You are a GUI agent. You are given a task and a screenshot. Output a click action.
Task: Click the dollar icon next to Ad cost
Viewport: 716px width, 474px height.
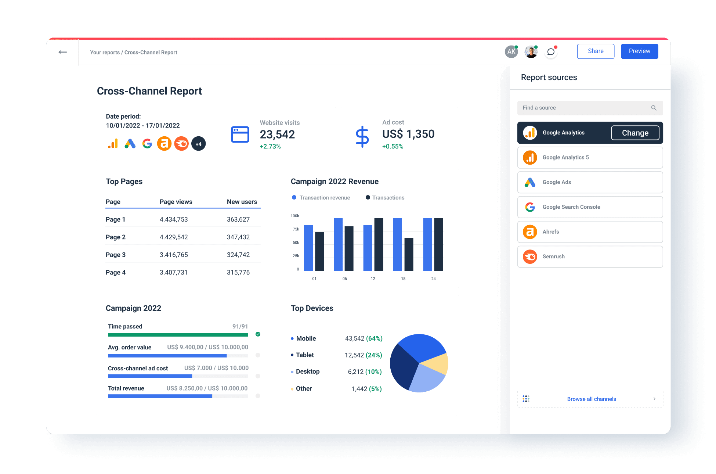pos(362,136)
